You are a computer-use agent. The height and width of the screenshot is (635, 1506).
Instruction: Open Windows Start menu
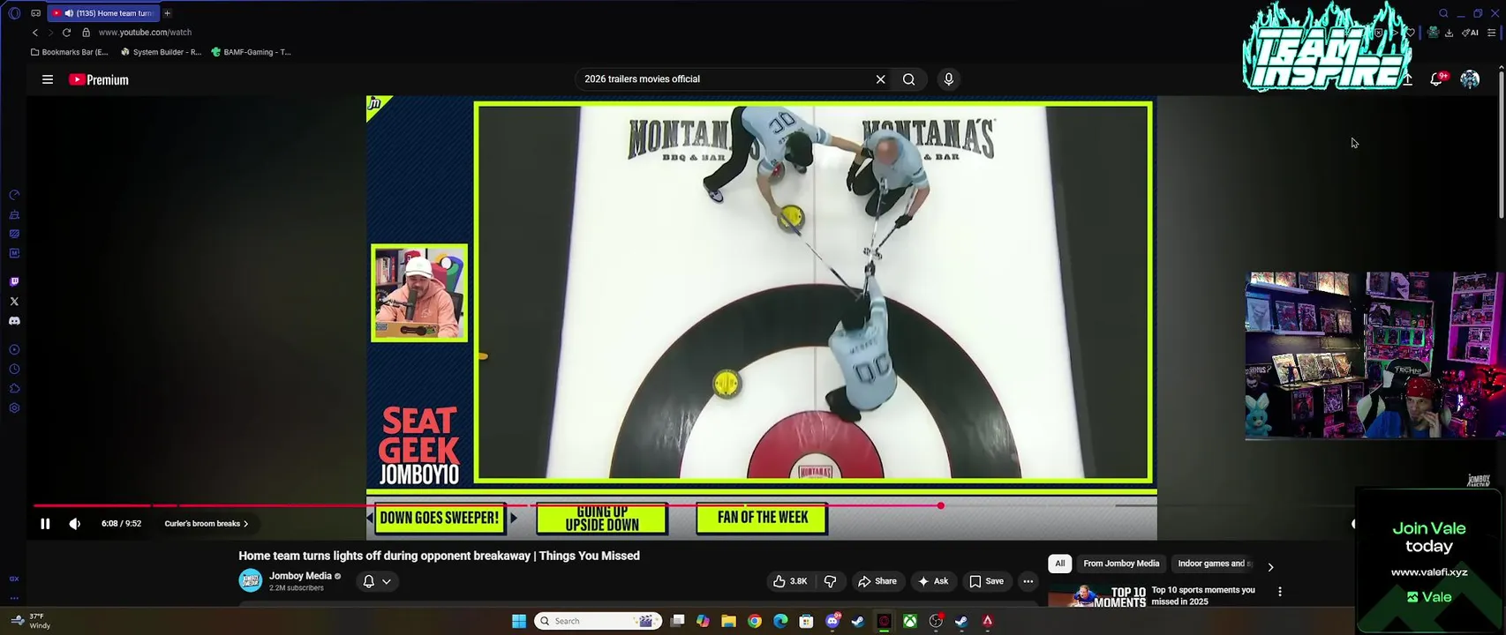click(x=519, y=621)
